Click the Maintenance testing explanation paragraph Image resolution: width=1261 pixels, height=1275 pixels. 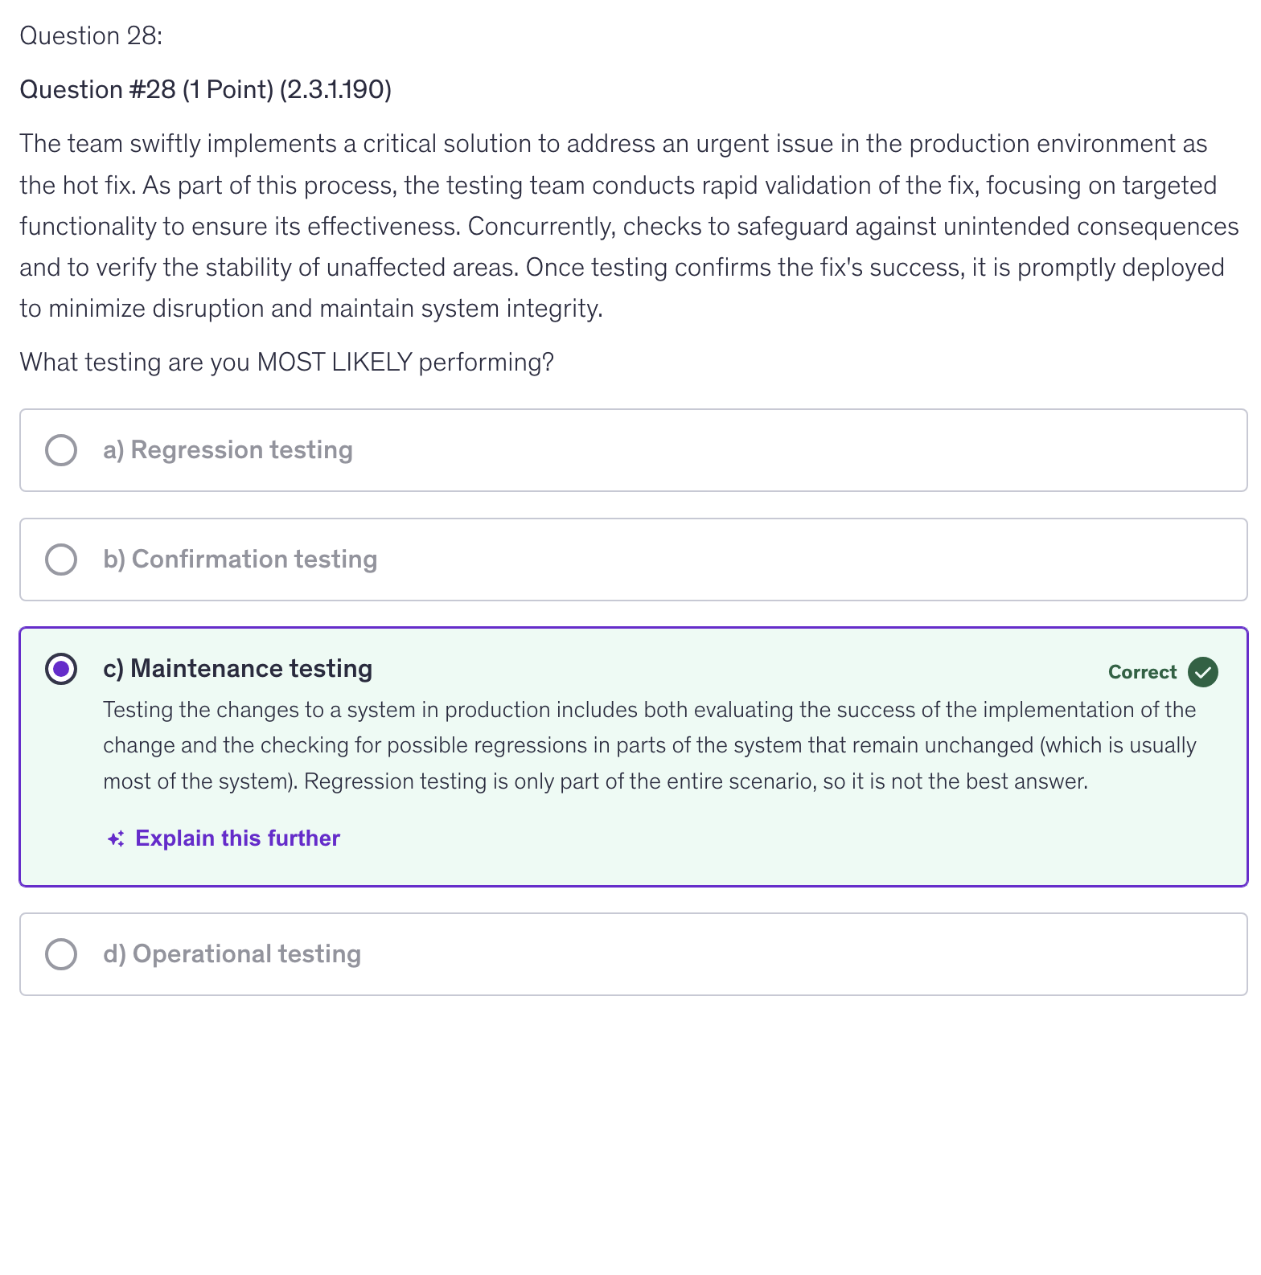[x=649, y=745]
